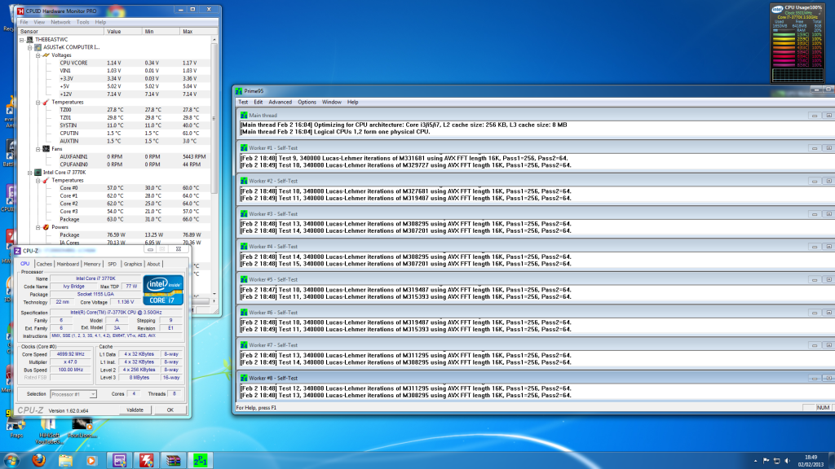This screenshot has width=835, height=469.
Task: Collapse the ASUSTeK COMPUTER node
Action: click(30, 47)
